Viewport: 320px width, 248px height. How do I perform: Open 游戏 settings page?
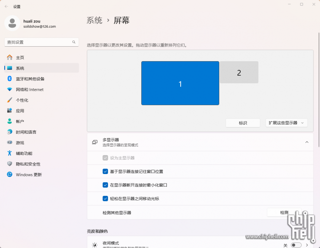42,142
